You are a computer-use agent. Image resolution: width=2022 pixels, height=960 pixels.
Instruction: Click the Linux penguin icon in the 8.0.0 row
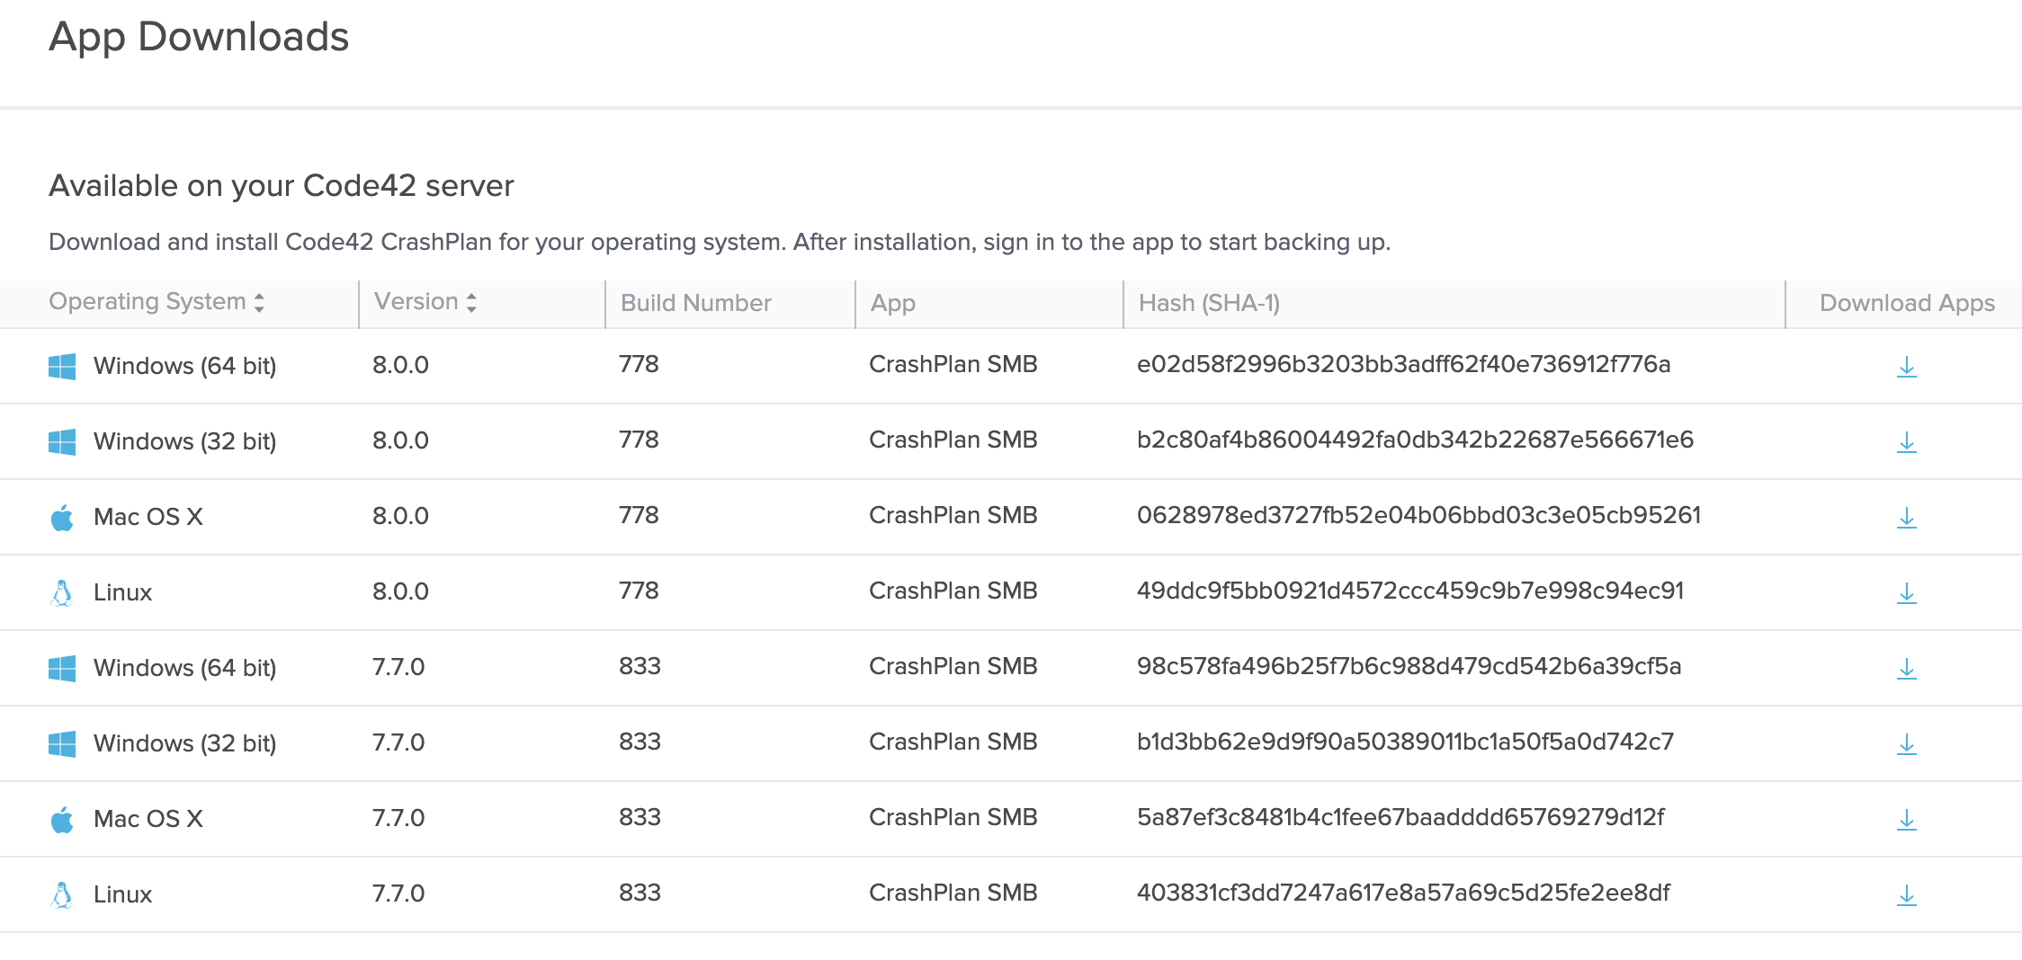pos(62,592)
